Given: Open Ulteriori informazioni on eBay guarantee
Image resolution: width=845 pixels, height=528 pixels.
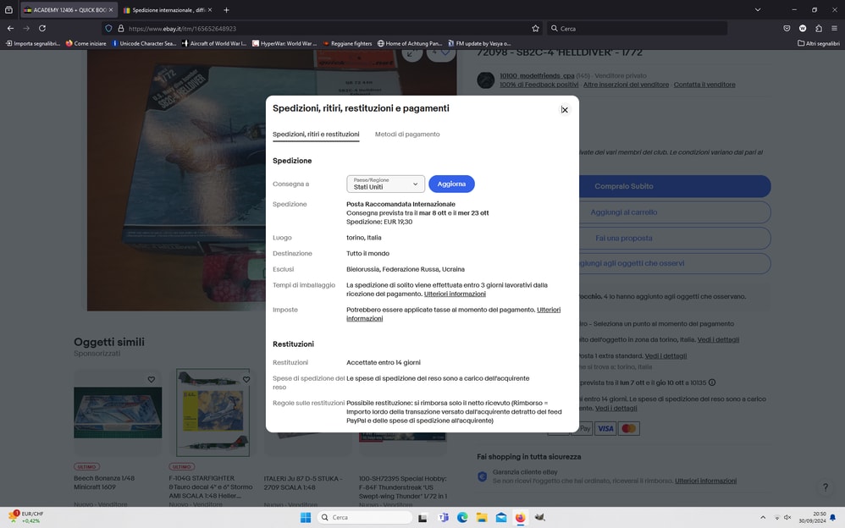Looking at the screenshot, I should [705, 481].
